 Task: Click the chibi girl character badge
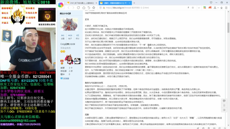coord(70,59)
